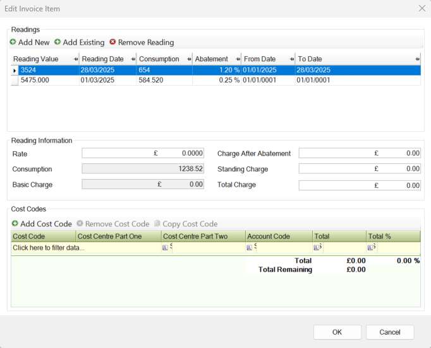Pin the Reading Date column header
Image resolution: width=431 pixels, height=348 pixels.
(x=133, y=59)
